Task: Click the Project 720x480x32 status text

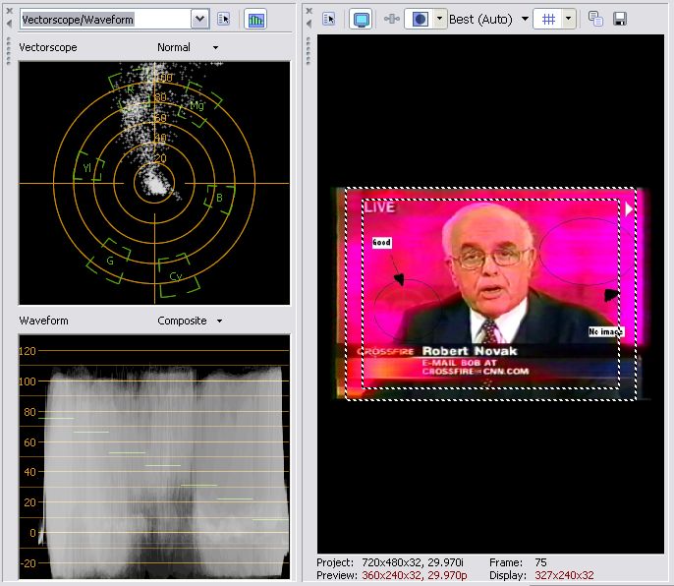Action: coord(390,562)
